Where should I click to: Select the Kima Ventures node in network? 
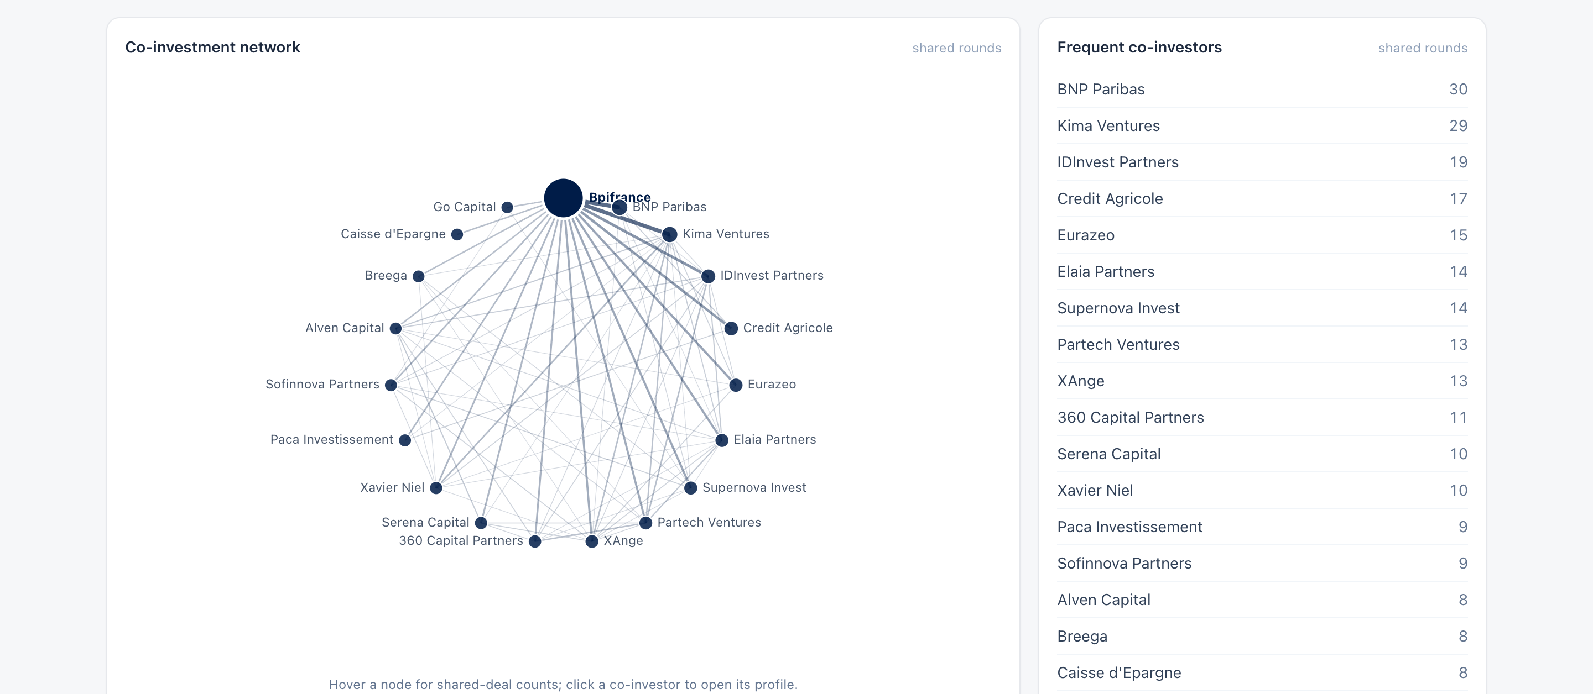point(669,234)
